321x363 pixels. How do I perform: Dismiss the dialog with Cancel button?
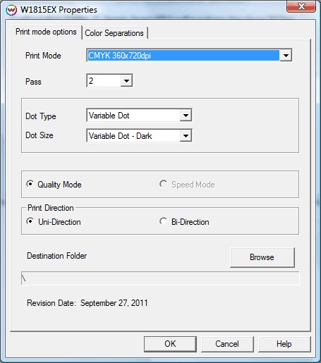point(227,344)
